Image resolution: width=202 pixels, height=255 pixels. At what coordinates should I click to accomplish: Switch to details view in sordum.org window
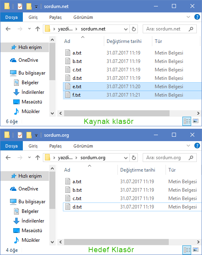[187, 250]
